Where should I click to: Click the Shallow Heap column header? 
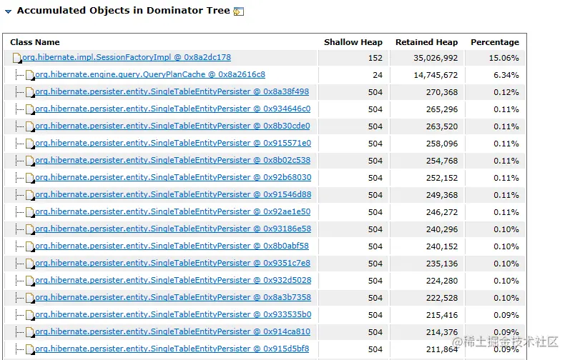(353, 42)
